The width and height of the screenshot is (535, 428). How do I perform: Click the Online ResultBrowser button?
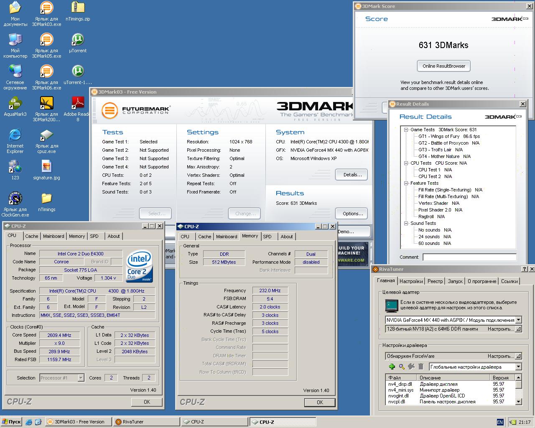click(443, 66)
